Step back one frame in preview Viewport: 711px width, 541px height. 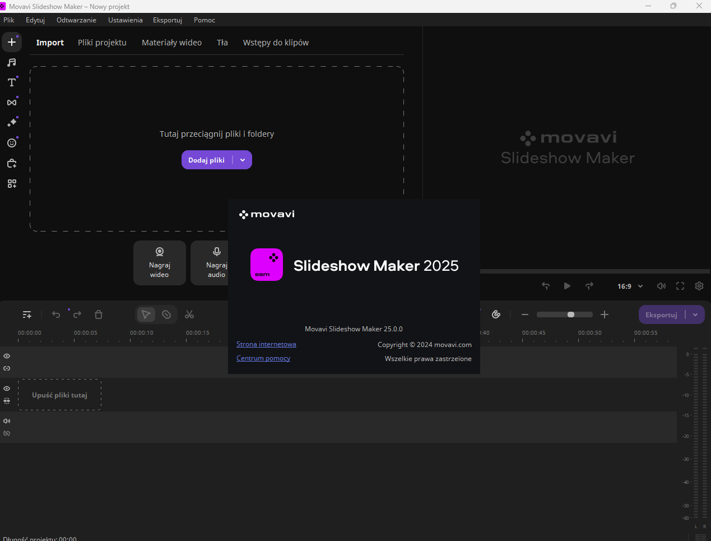[x=546, y=286]
